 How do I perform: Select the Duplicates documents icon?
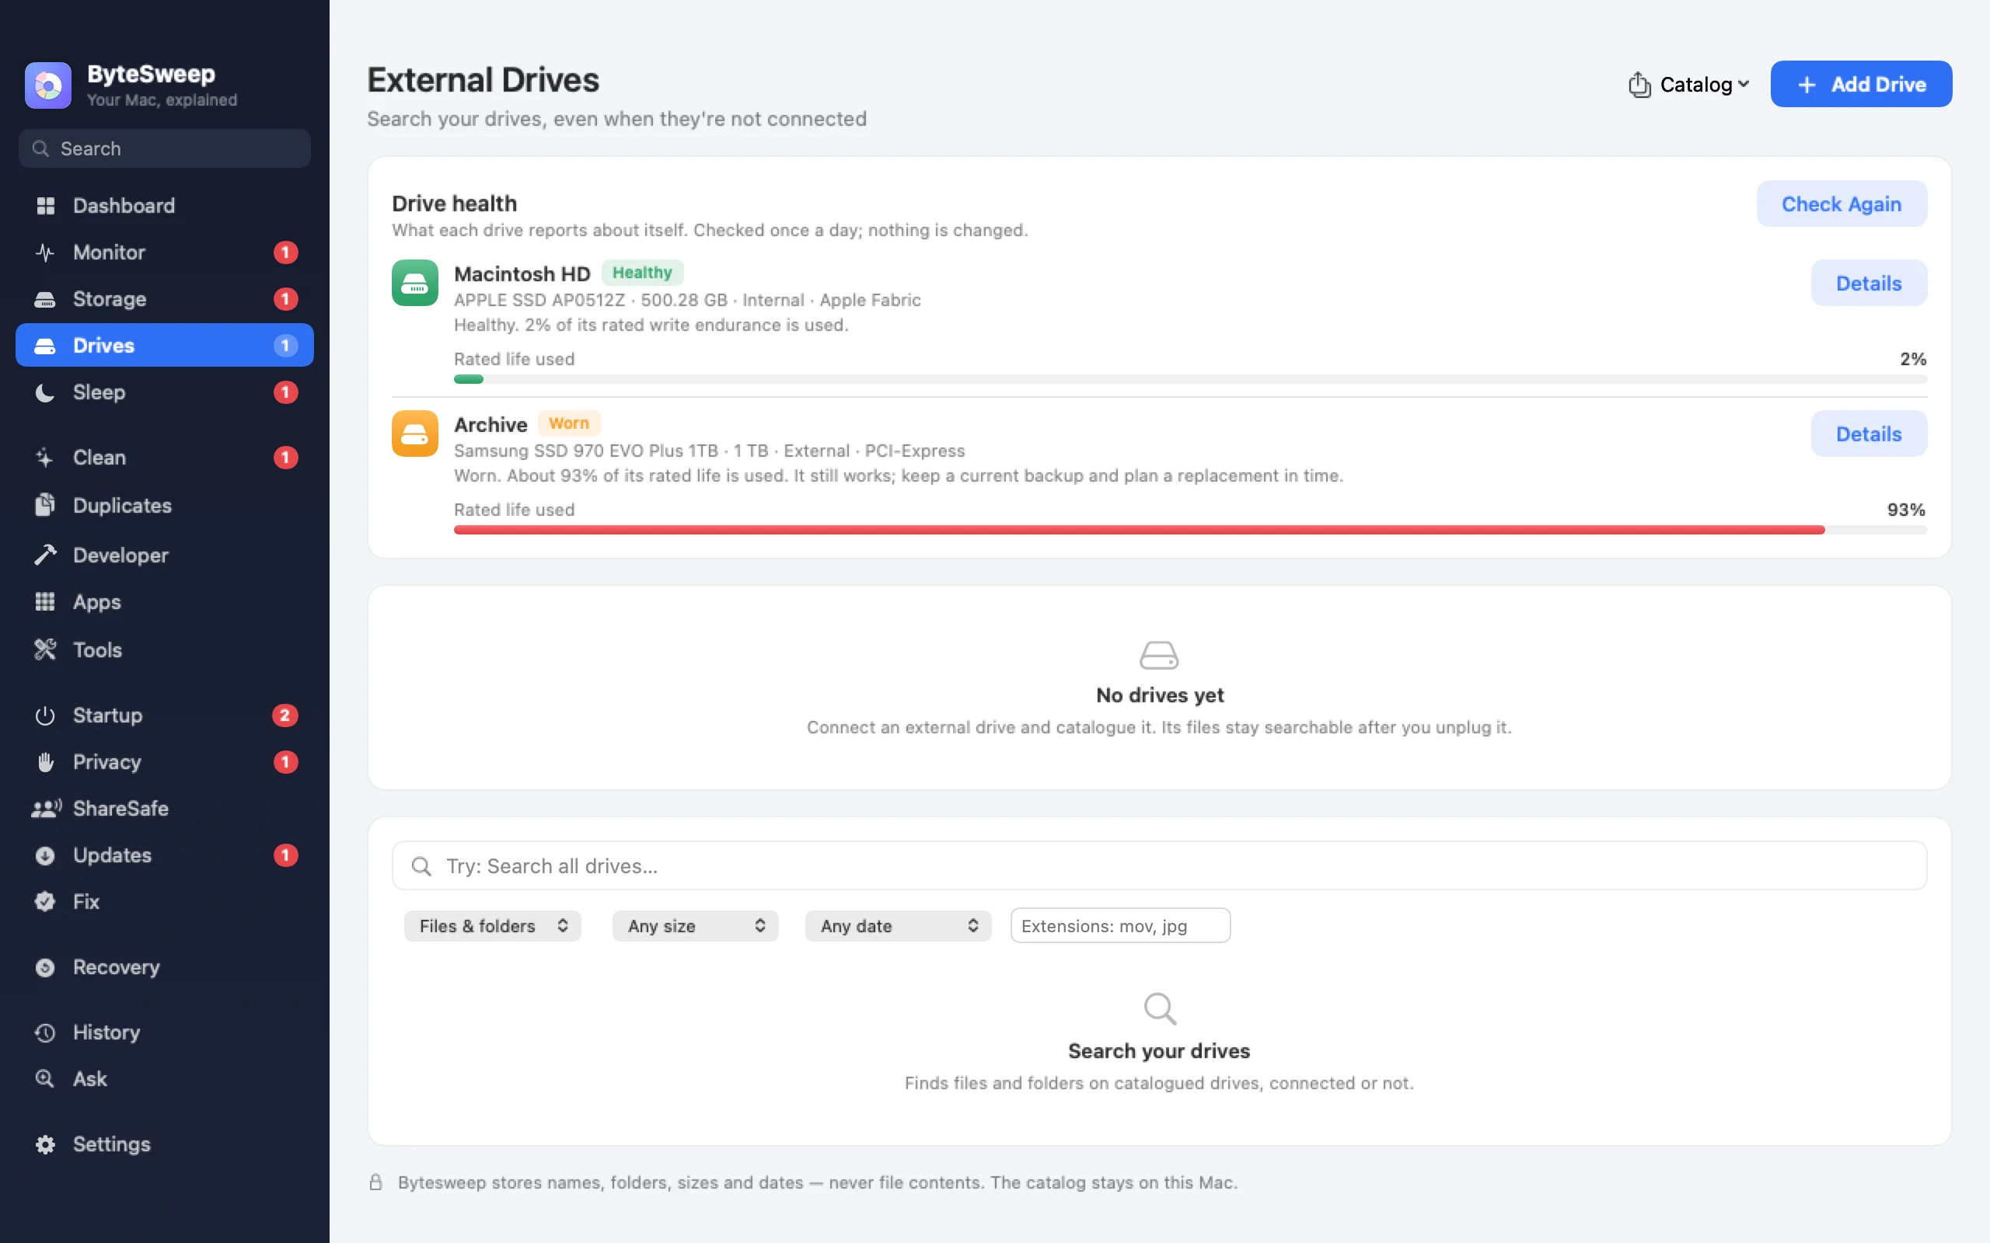coord(45,505)
